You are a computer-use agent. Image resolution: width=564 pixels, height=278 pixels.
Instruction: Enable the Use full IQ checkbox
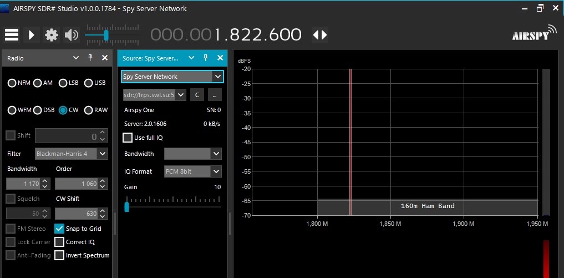[x=128, y=137]
